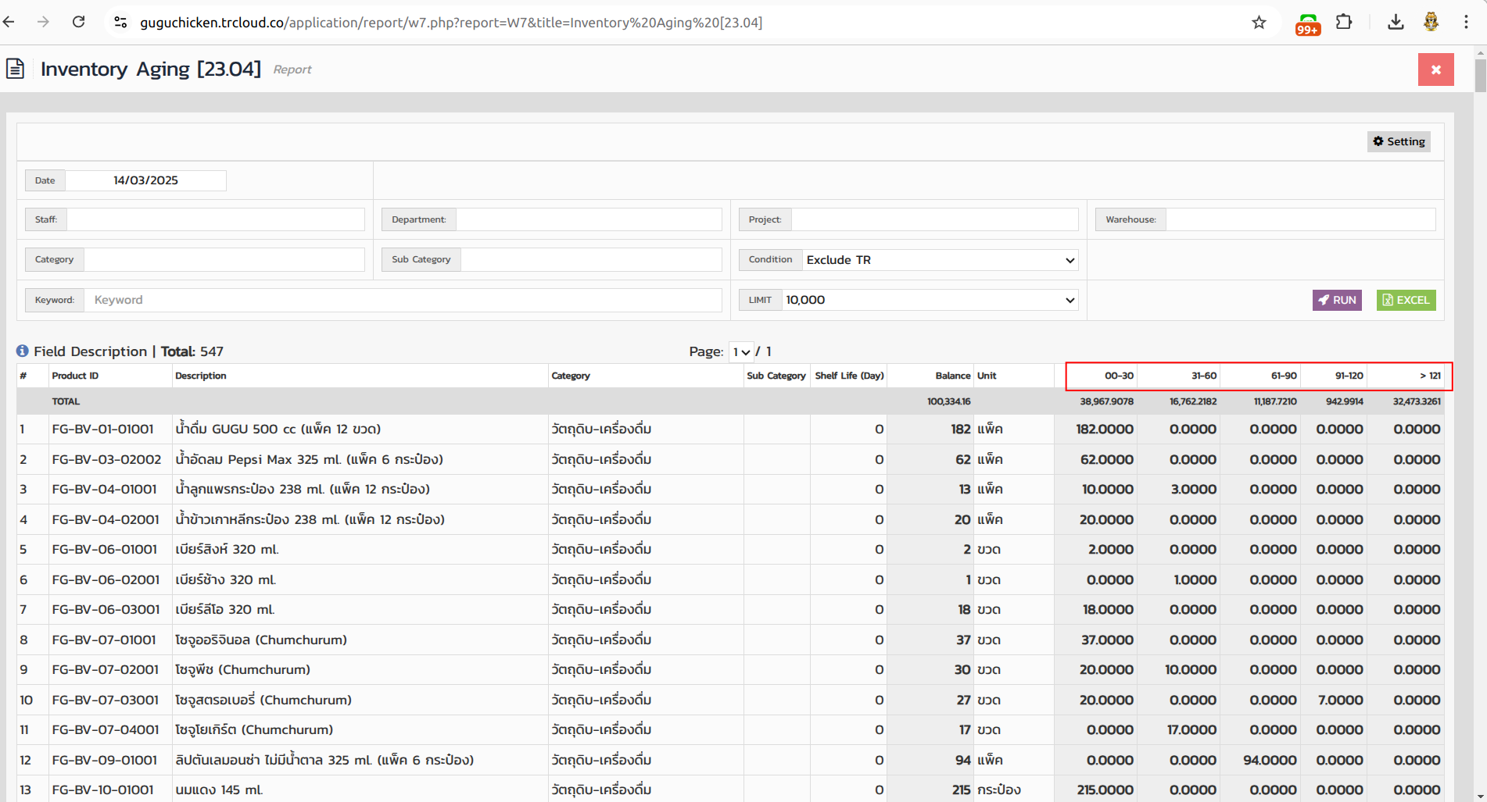Click 94.0000 in the 61-90 column
The width and height of the screenshot is (1487, 802).
pyautogui.click(x=1270, y=760)
